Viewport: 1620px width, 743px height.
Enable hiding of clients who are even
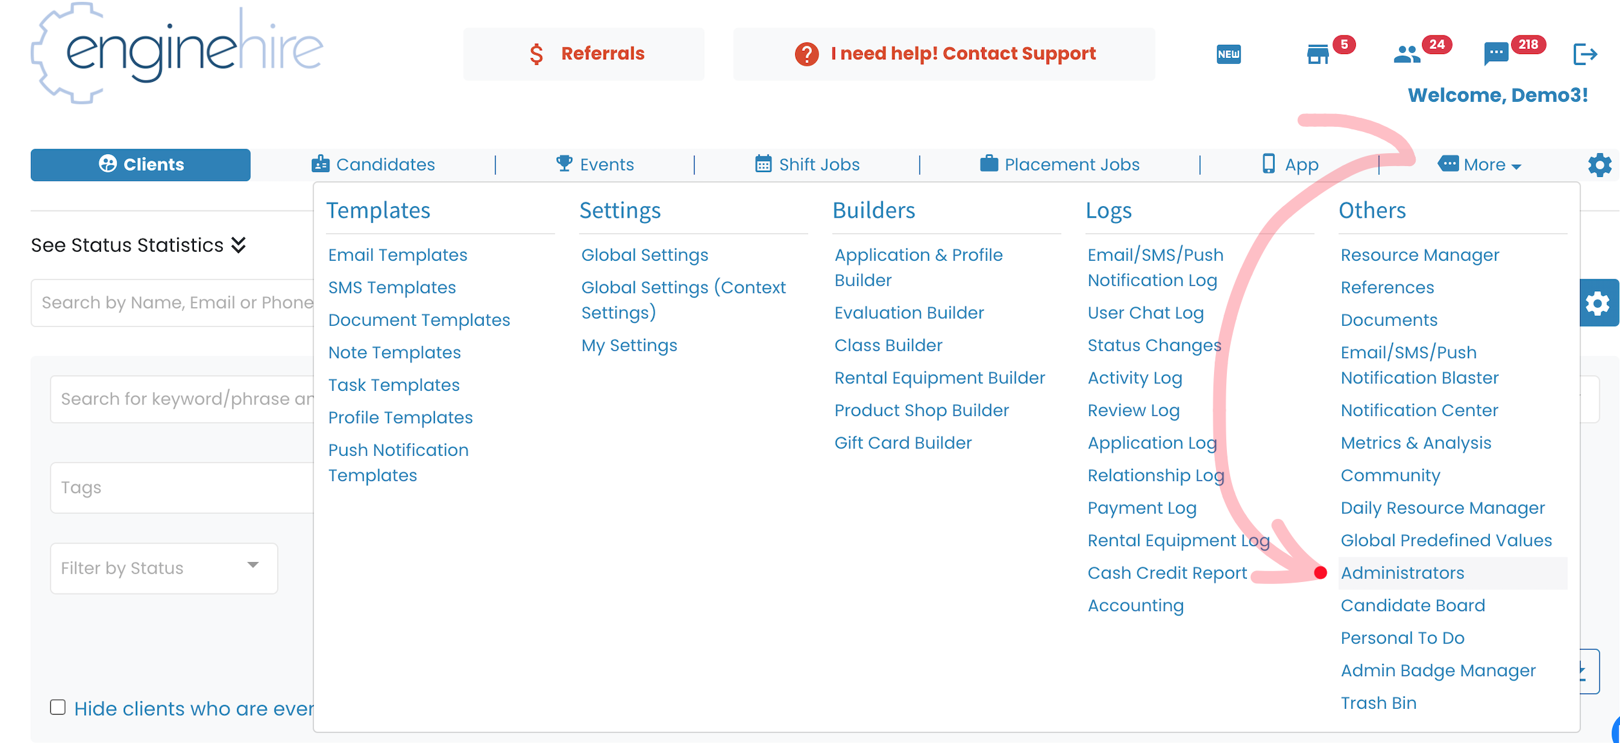coord(57,706)
